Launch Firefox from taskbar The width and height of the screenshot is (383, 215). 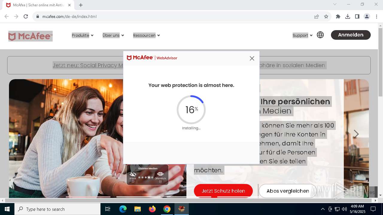click(152, 209)
